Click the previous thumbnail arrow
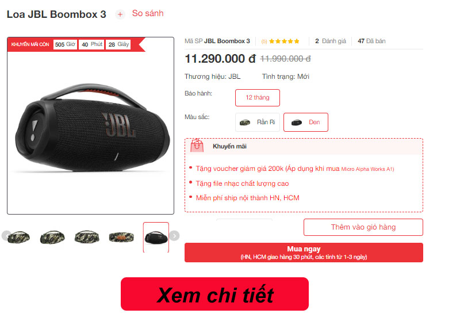 6,236
